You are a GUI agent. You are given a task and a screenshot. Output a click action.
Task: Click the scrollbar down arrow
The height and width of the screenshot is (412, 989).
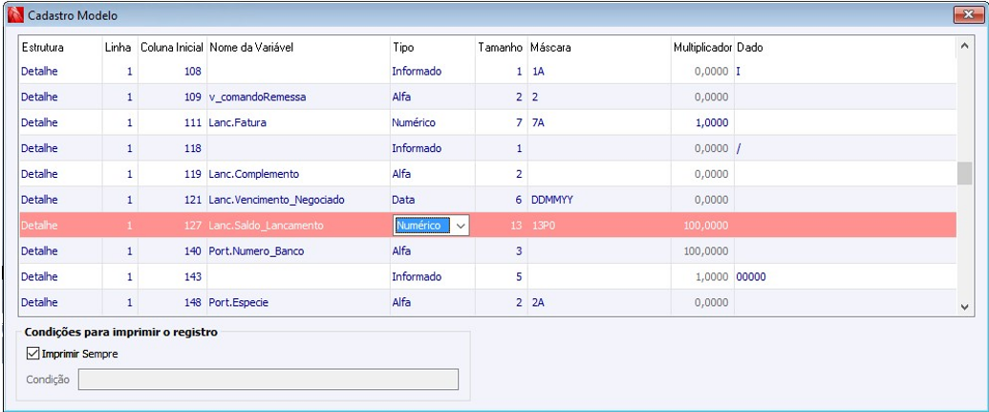[964, 307]
